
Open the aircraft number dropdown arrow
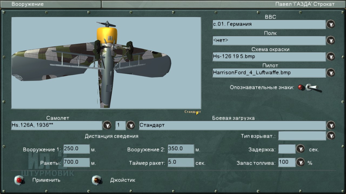click(x=131, y=125)
